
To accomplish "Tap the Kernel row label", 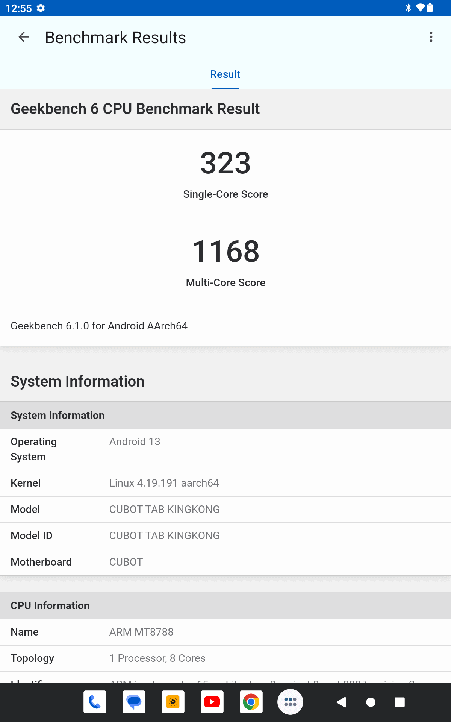I will (25, 483).
